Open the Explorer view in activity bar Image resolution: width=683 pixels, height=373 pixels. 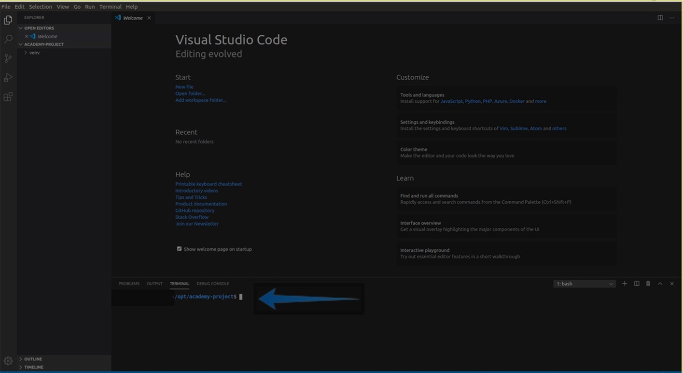(x=8, y=20)
